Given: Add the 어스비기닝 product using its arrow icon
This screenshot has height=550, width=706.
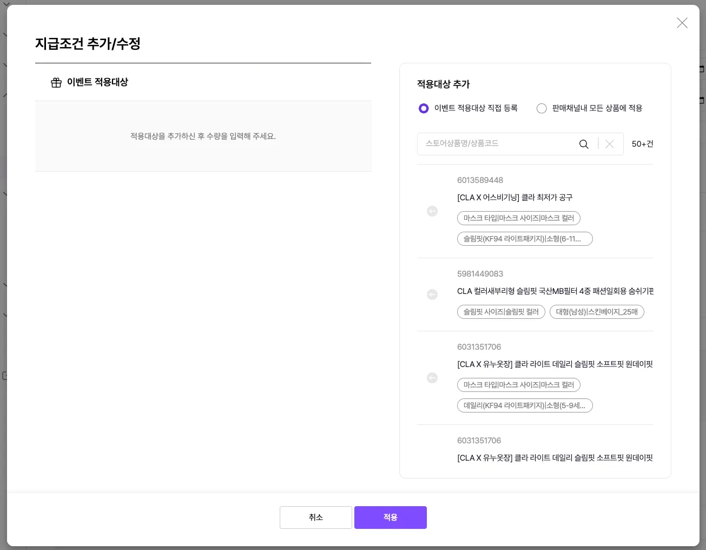Looking at the screenshot, I should (432, 211).
